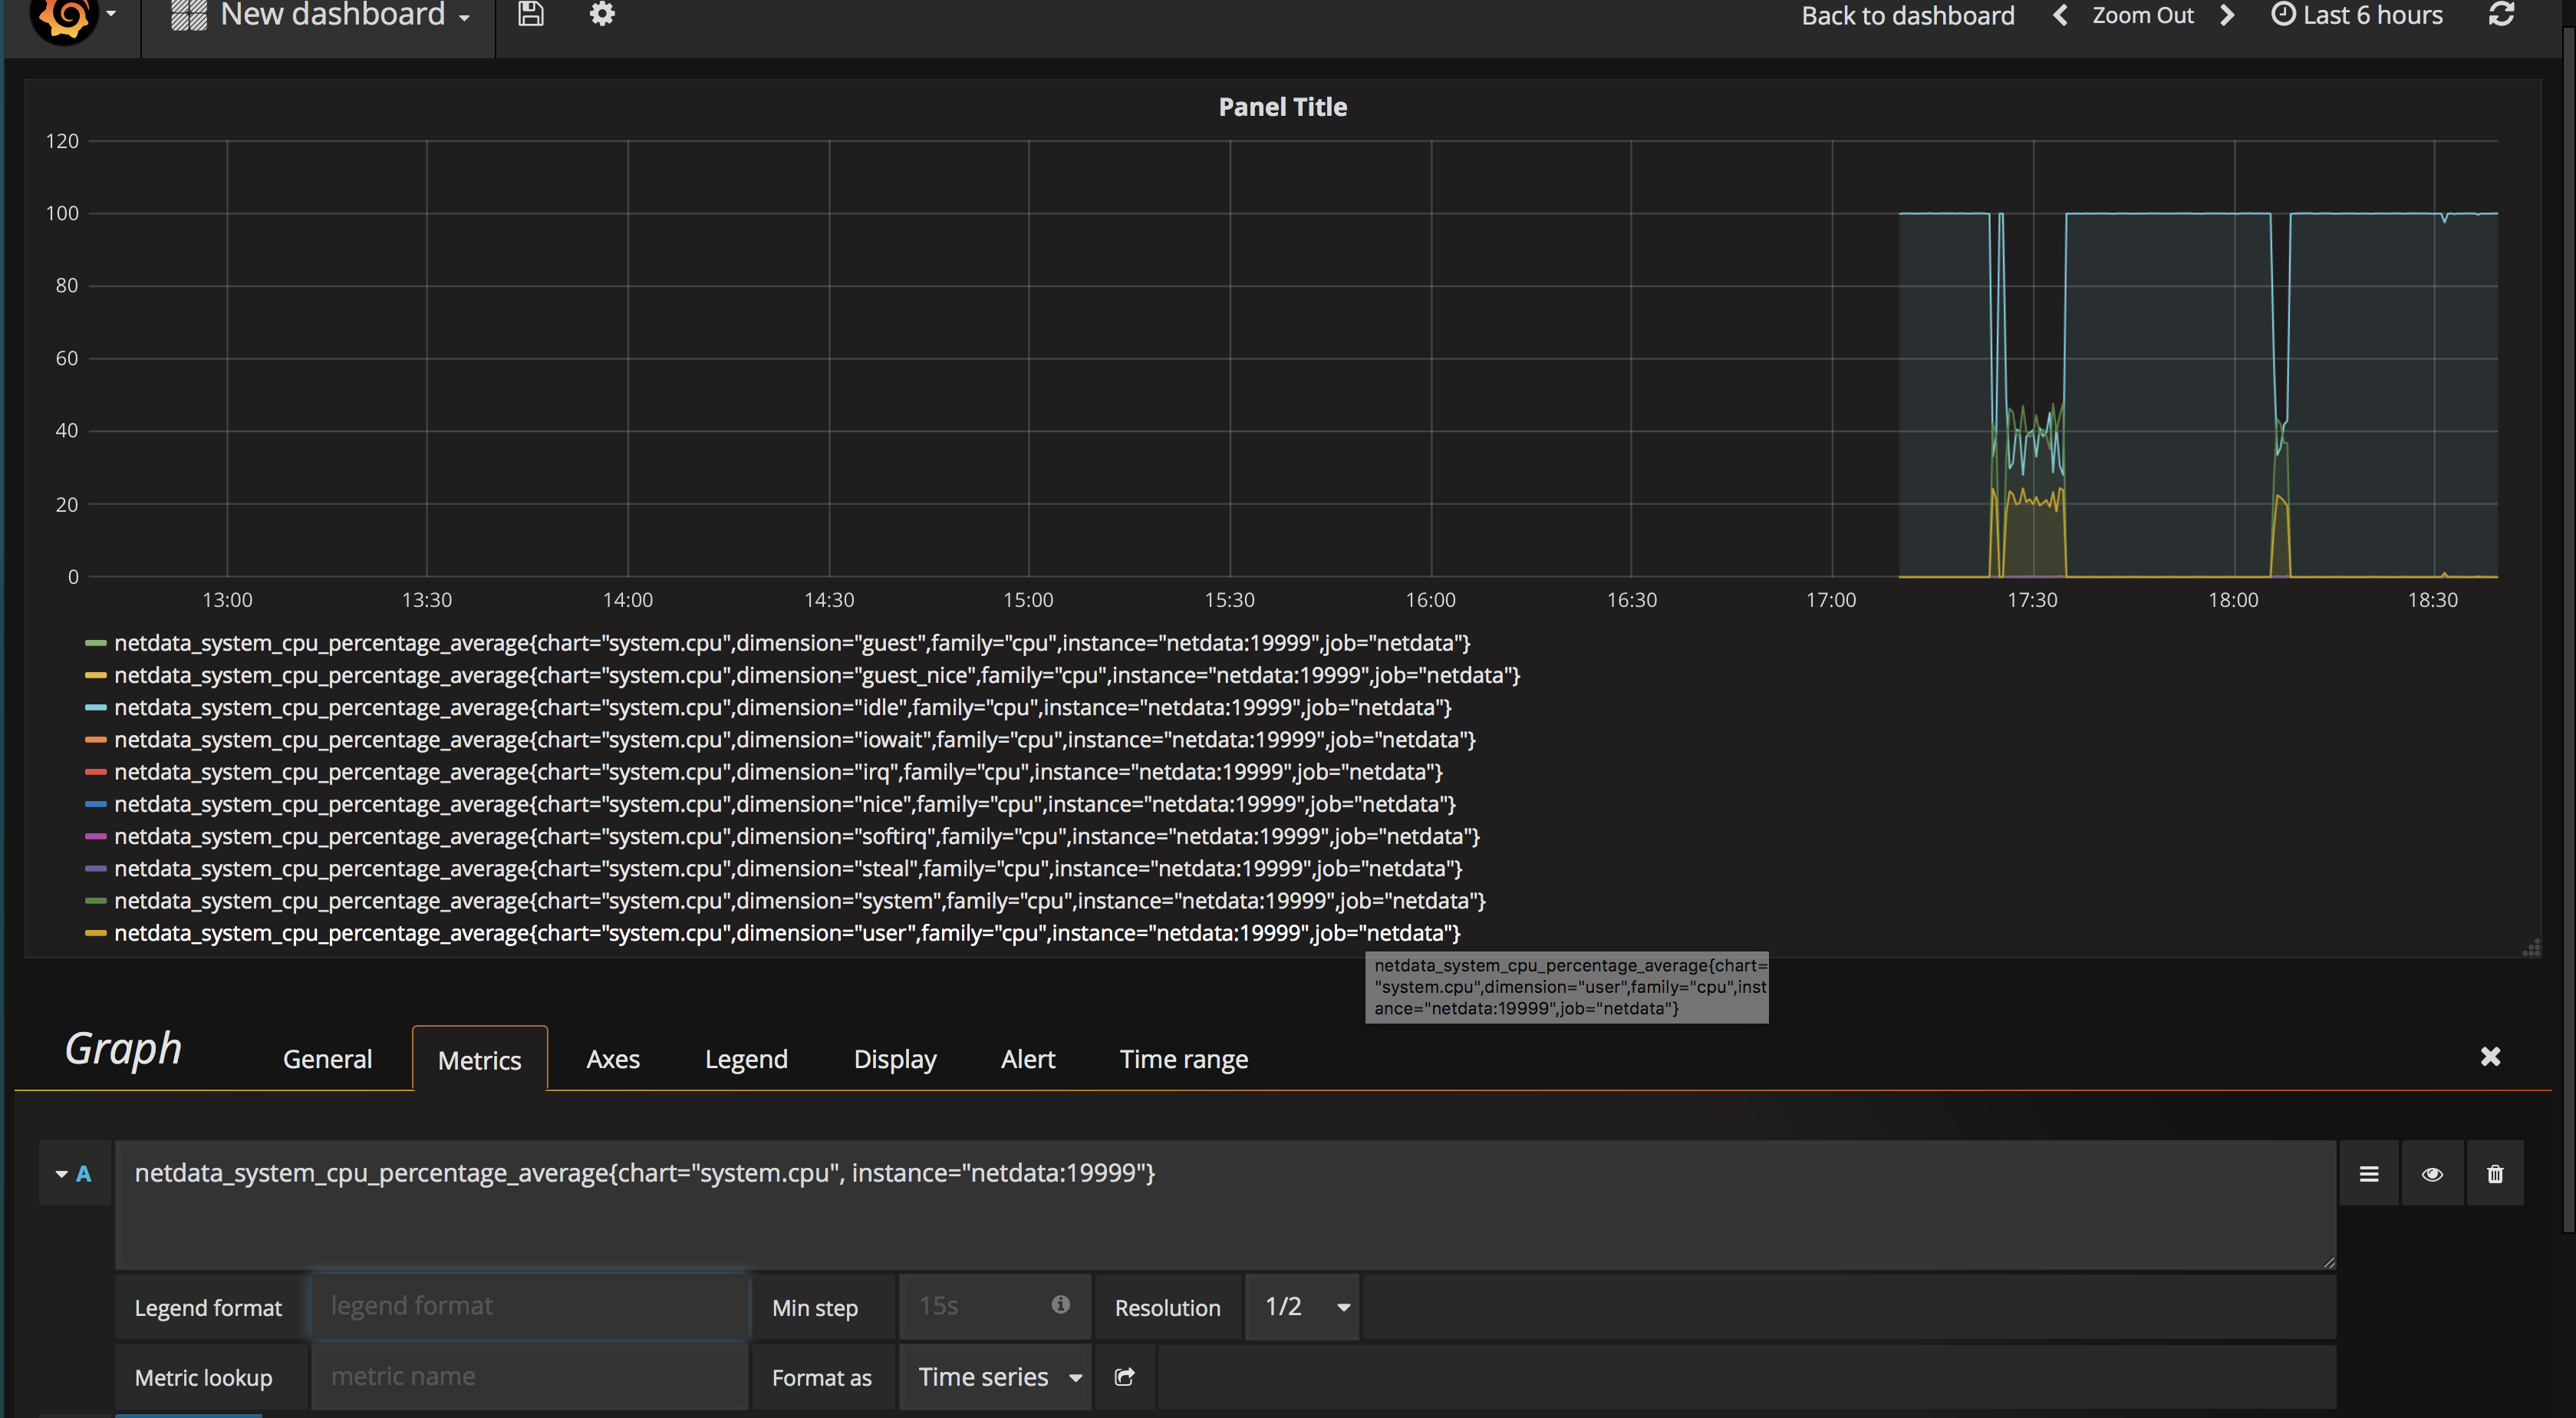2576x1418 pixels.
Task: Click the softirq legend color swatch
Action: (96, 836)
